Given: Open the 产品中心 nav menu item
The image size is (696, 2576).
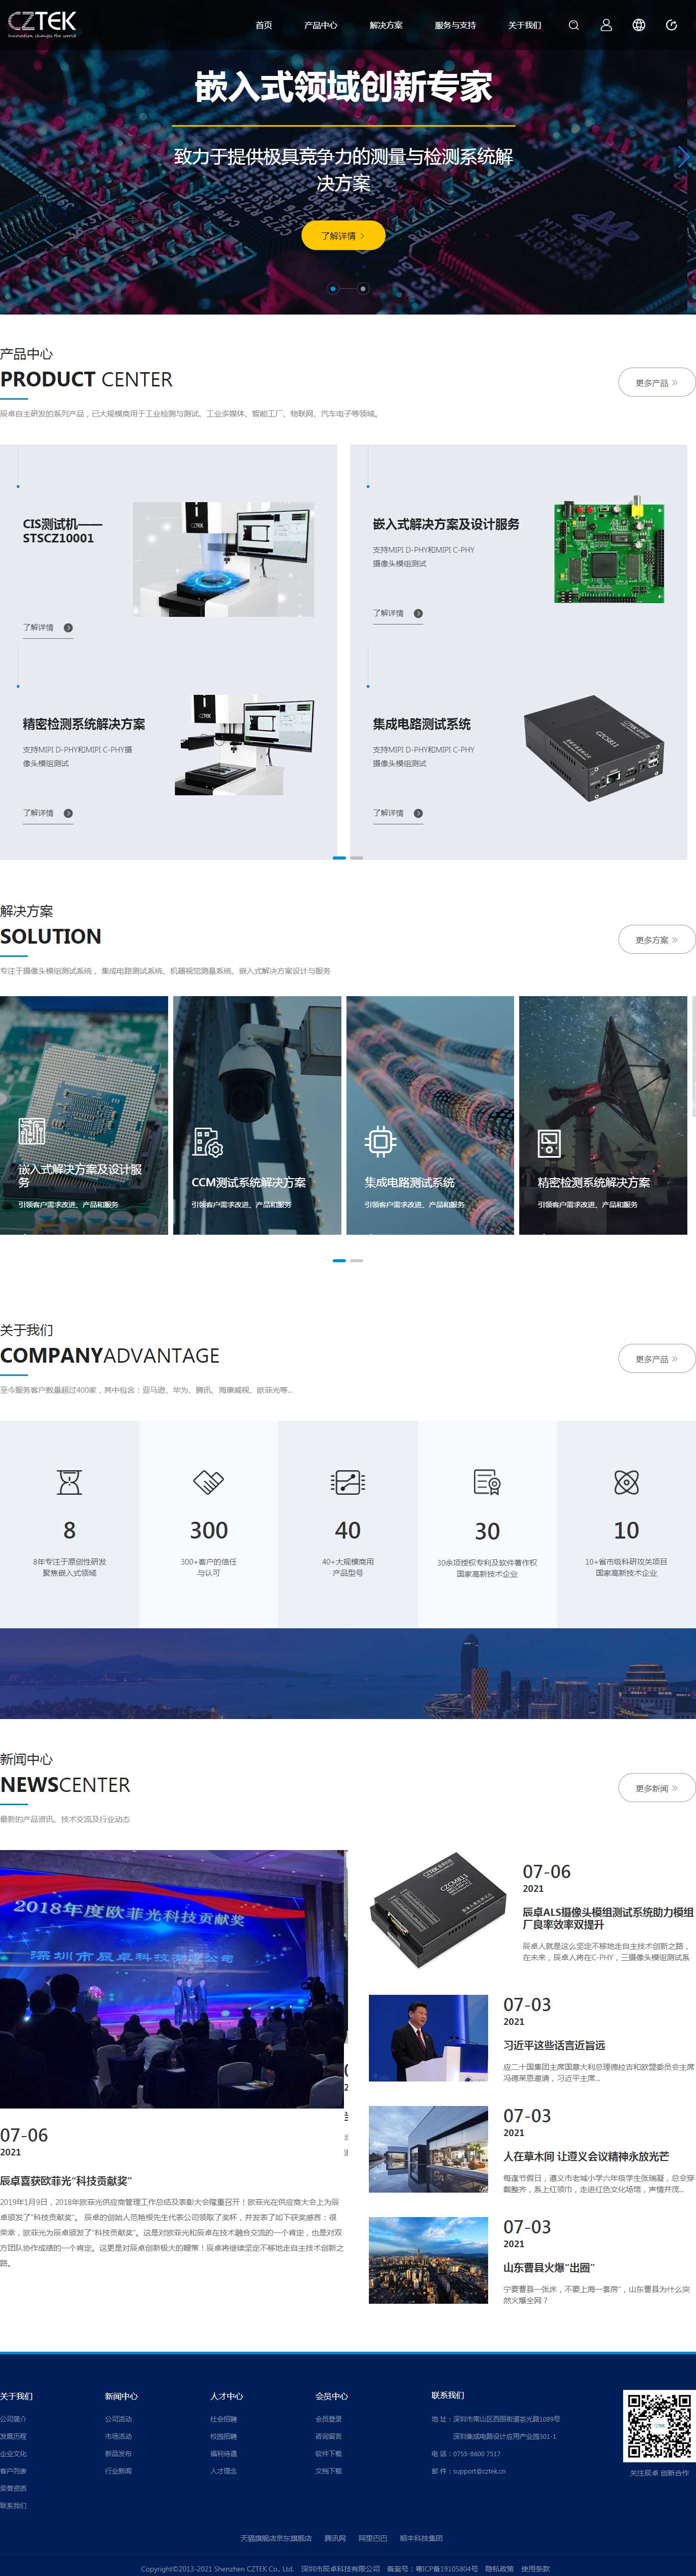Looking at the screenshot, I should click(x=321, y=25).
